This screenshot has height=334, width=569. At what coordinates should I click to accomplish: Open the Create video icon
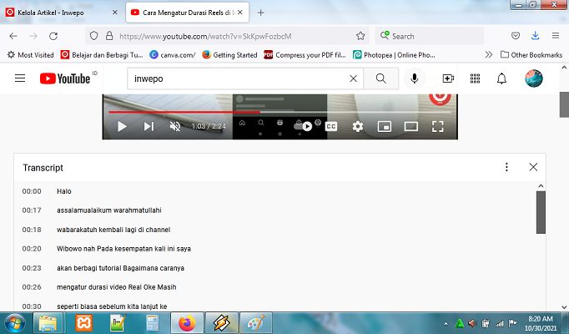coord(448,78)
